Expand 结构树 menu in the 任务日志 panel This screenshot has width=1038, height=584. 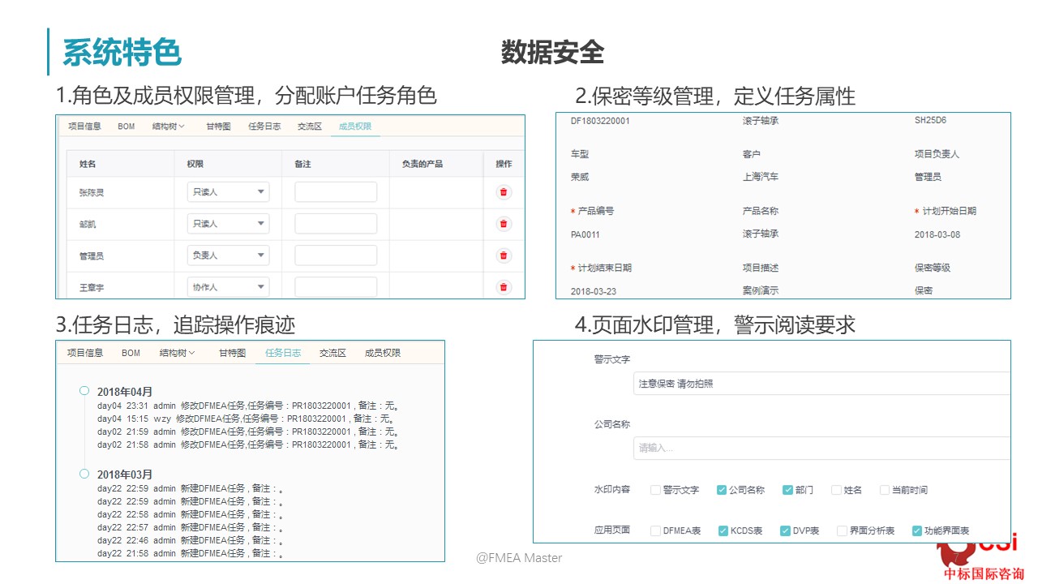tap(178, 353)
